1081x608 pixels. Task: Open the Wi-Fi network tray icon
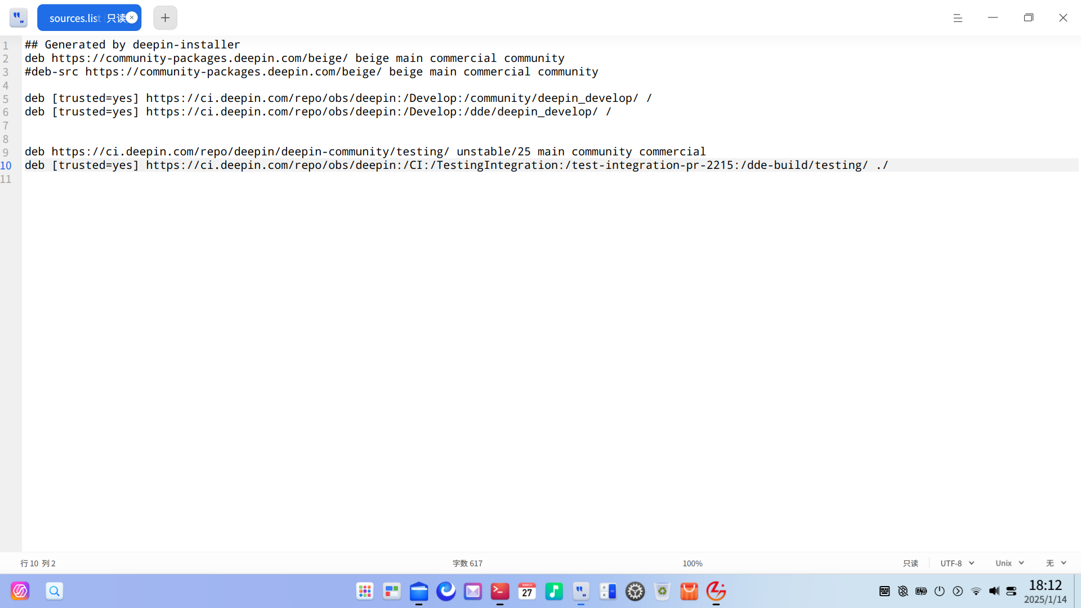(976, 591)
